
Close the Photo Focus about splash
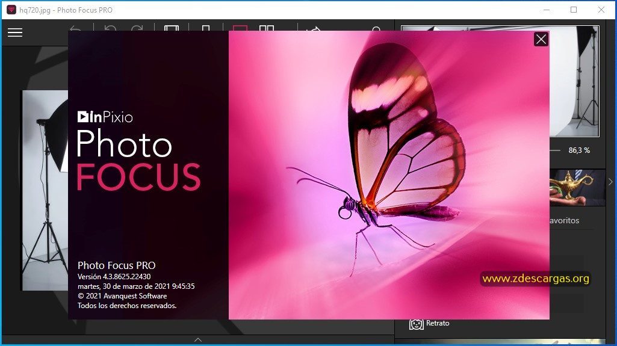pyautogui.click(x=541, y=39)
